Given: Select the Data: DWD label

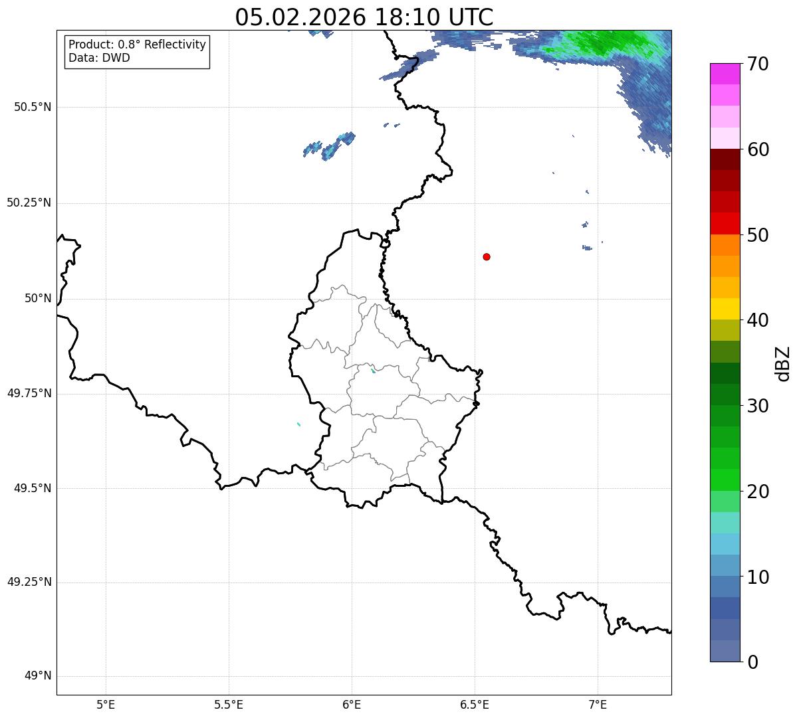Looking at the screenshot, I should 99,58.
